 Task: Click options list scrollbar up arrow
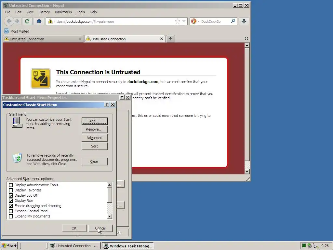109,185
